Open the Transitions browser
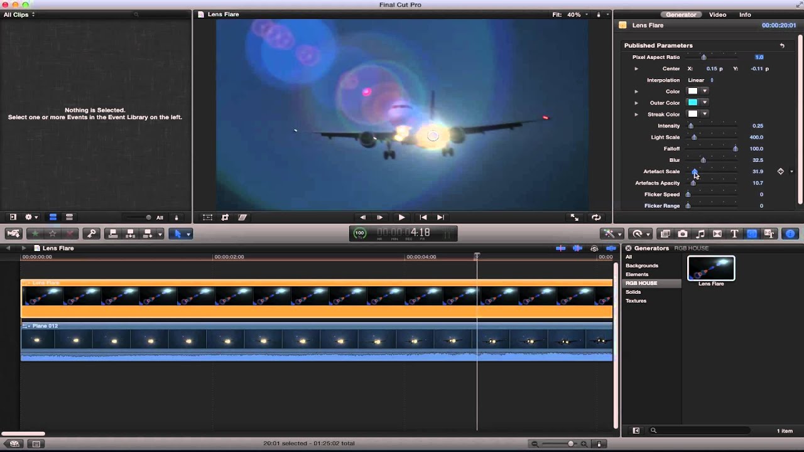Screen dimensions: 804x452 click(x=717, y=234)
